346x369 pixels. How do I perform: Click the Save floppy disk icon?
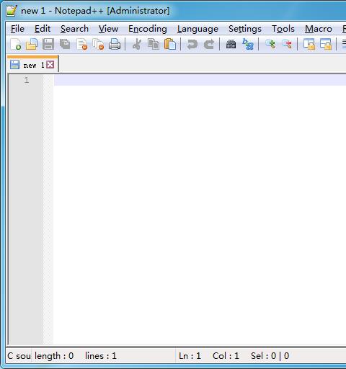click(x=48, y=44)
